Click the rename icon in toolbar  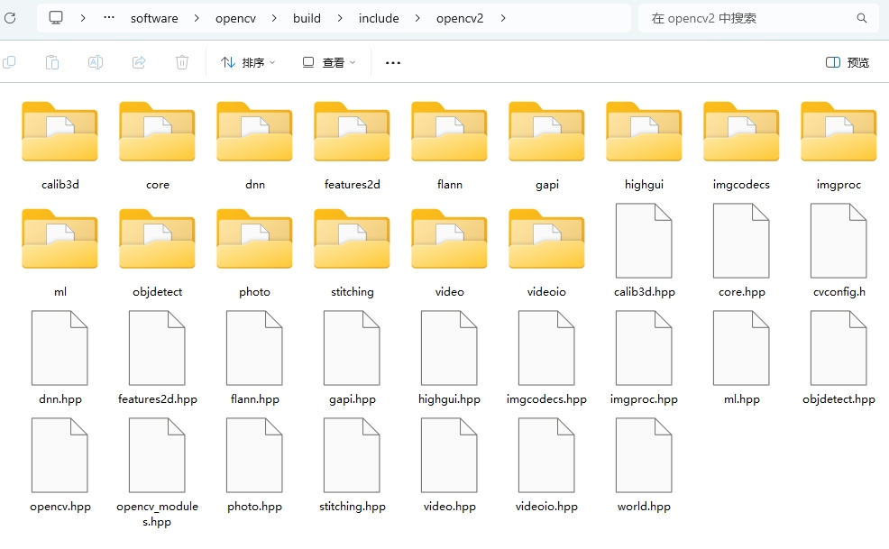pos(96,62)
